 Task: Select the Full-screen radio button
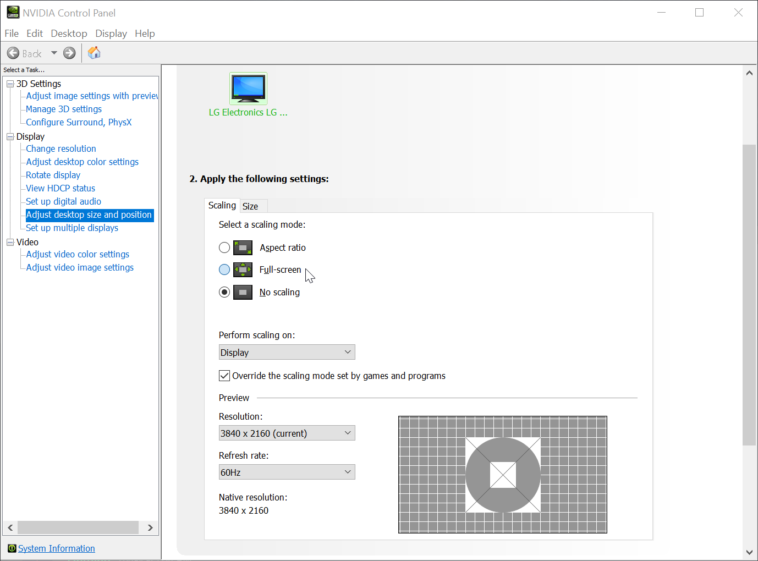pos(224,270)
